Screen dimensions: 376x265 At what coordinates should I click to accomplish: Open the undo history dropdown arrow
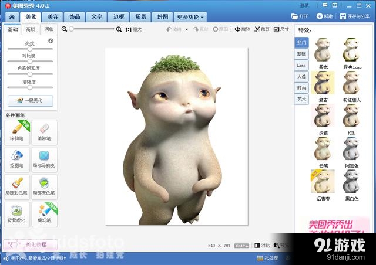tap(187, 29)
